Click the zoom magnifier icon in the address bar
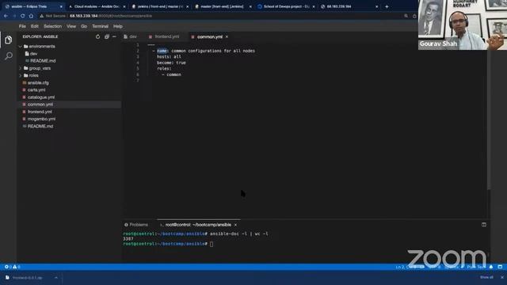Viewport: 507px width, 285px height. coord(406,16)
